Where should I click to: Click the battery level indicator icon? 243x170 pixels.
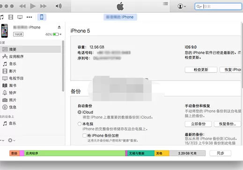pos(56,34)
